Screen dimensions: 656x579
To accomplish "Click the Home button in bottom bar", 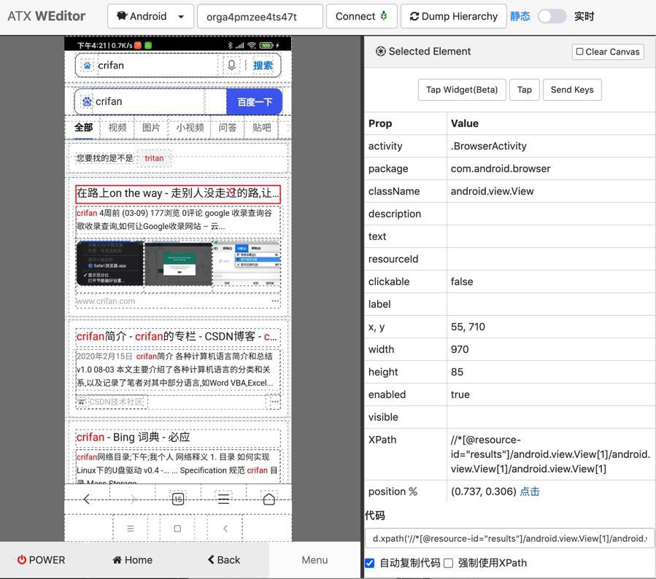I will pyautogui.click(x=132, y=560).
